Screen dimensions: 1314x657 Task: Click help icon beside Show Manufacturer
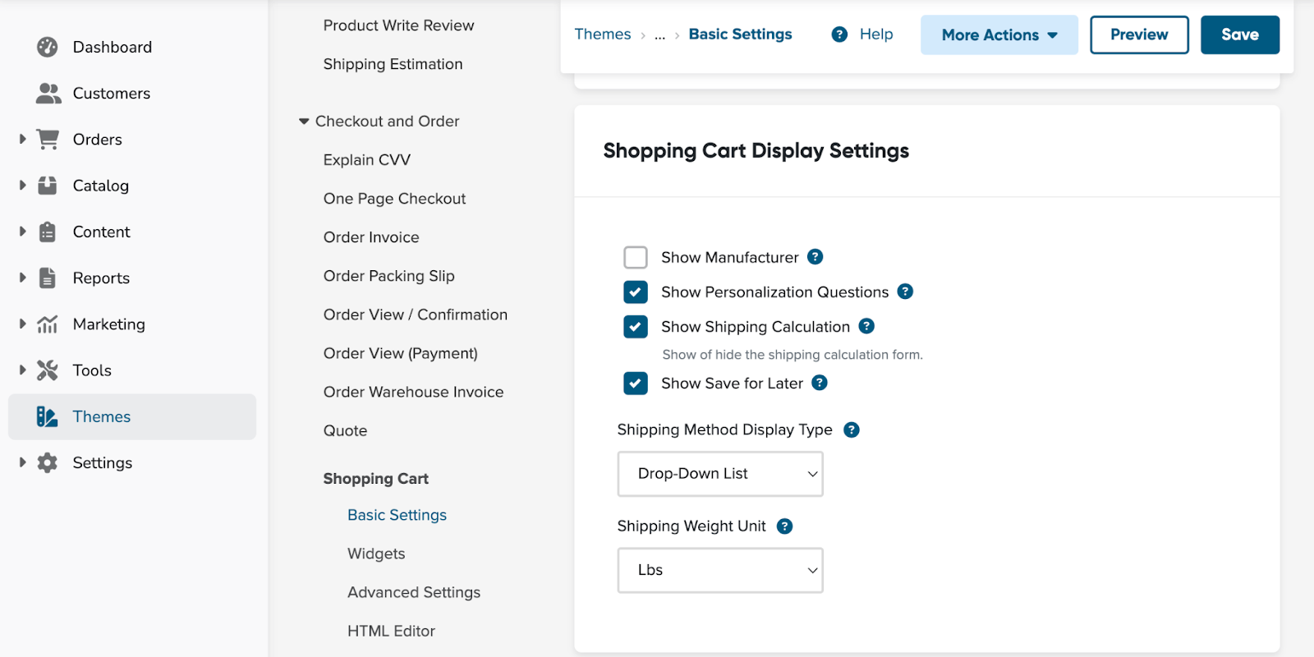coord(815,257)
